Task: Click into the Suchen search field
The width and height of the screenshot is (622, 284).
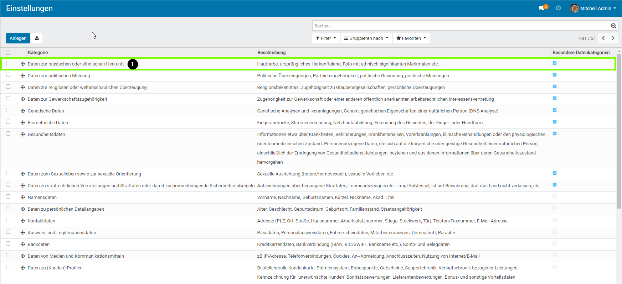Action: 460,26
